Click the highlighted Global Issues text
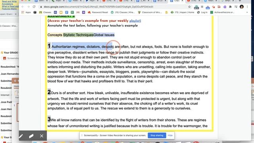The image size is (254, 143). tap(104, 35)
